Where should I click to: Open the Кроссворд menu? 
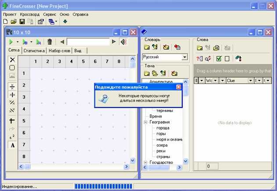click(x=30, y=14)
